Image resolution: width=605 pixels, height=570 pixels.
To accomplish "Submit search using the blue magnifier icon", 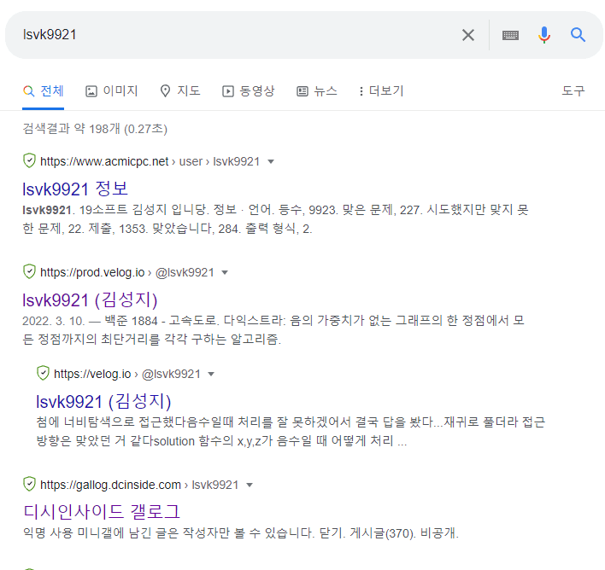I will point(578,35).
